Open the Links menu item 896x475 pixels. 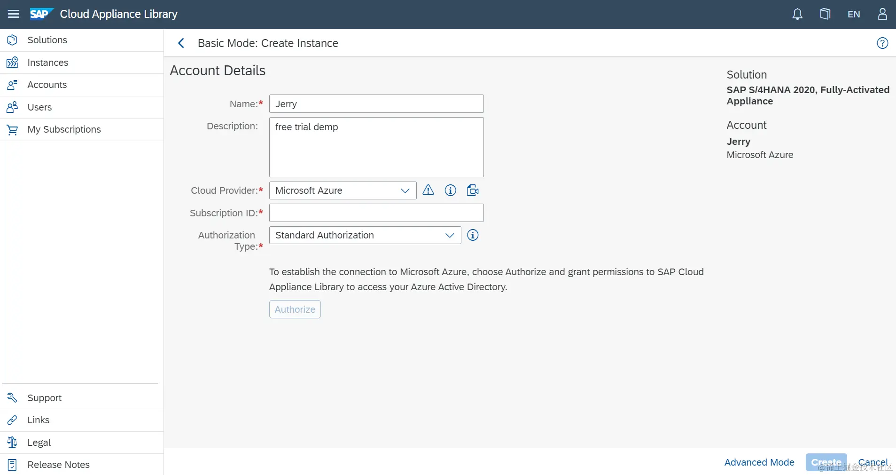tap(82, 420)
